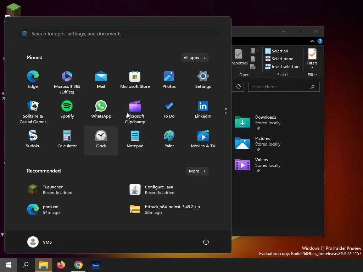The width and height of the screenshot is (363, 272).
Task: Open the VM6 user account menu
Action: 40,242
